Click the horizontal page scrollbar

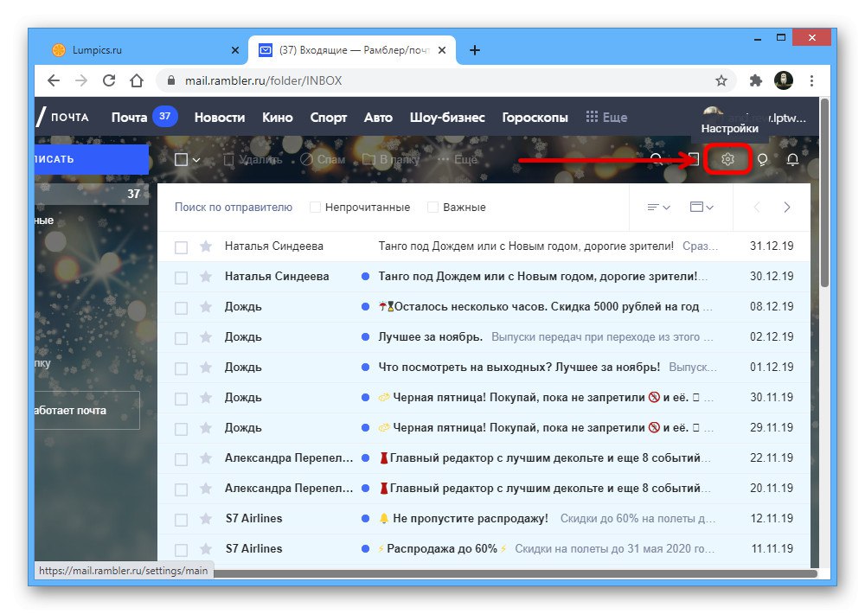click(x=516, y=573)
